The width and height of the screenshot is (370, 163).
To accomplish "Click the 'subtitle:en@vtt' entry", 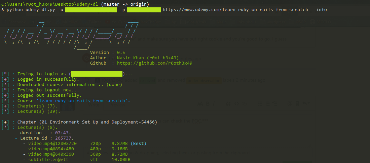I will click(x=48, y=160).
